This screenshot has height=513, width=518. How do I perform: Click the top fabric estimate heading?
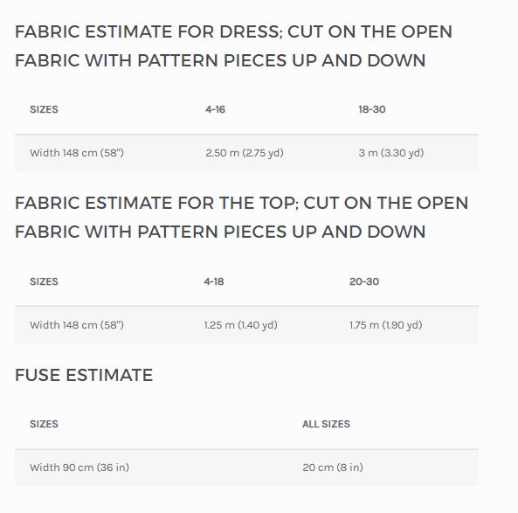(241, 217)
